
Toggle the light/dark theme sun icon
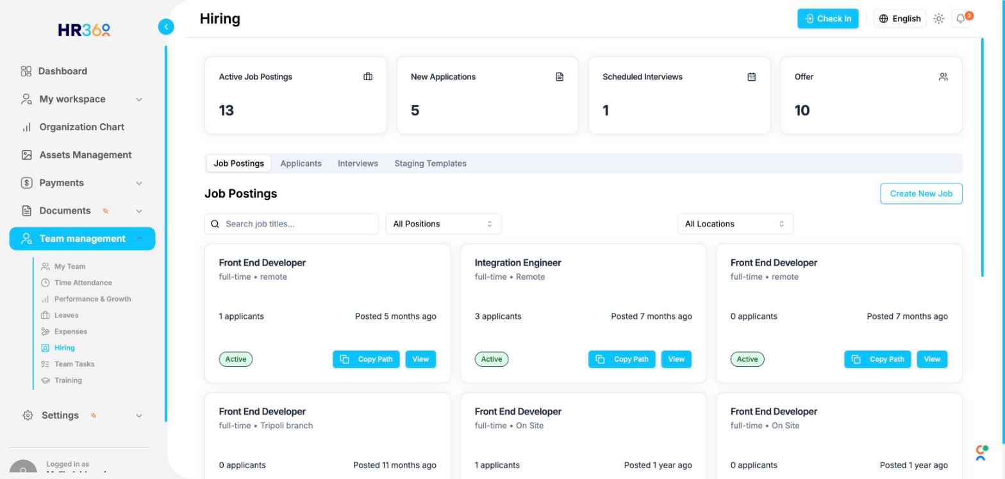click(x=939, y=19)
